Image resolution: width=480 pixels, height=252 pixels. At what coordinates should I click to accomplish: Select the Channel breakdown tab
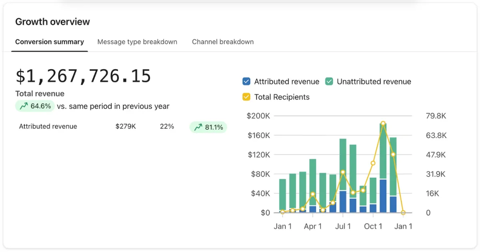click(x=223, y=42)
